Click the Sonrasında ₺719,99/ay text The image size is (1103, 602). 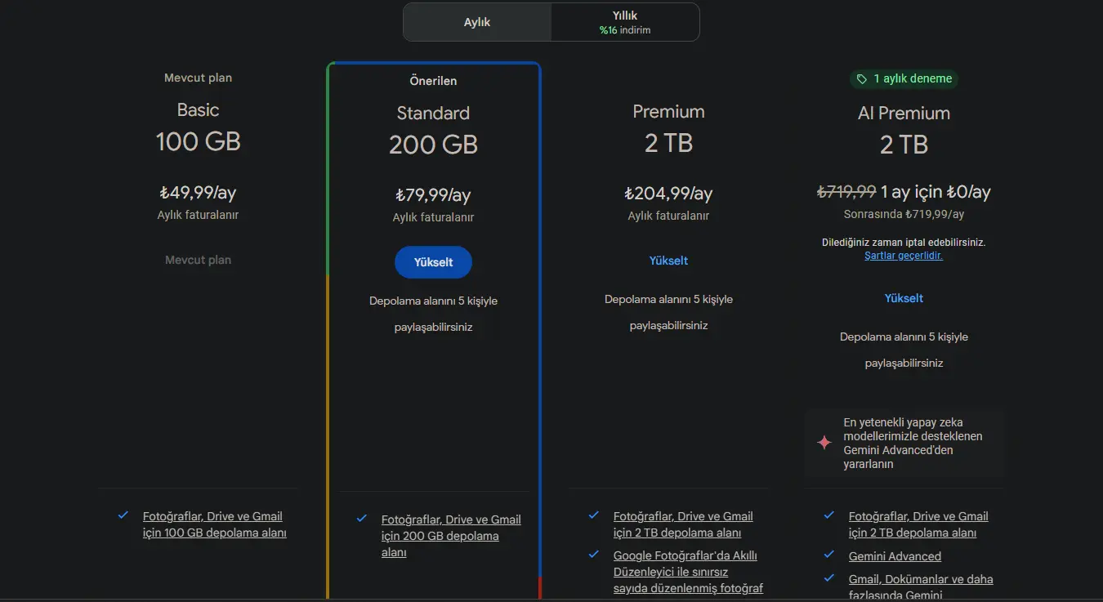(x=904, y=214)
